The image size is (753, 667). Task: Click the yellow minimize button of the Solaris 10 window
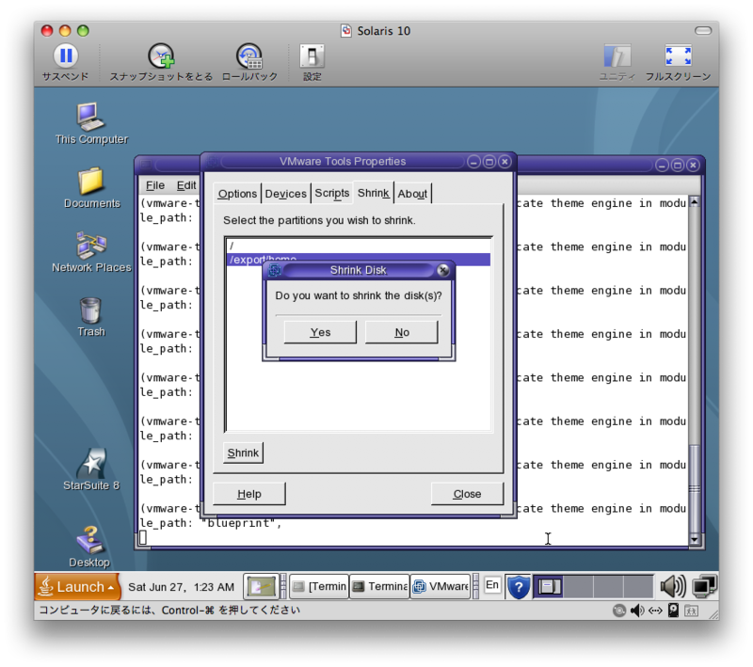coord(65,31)
